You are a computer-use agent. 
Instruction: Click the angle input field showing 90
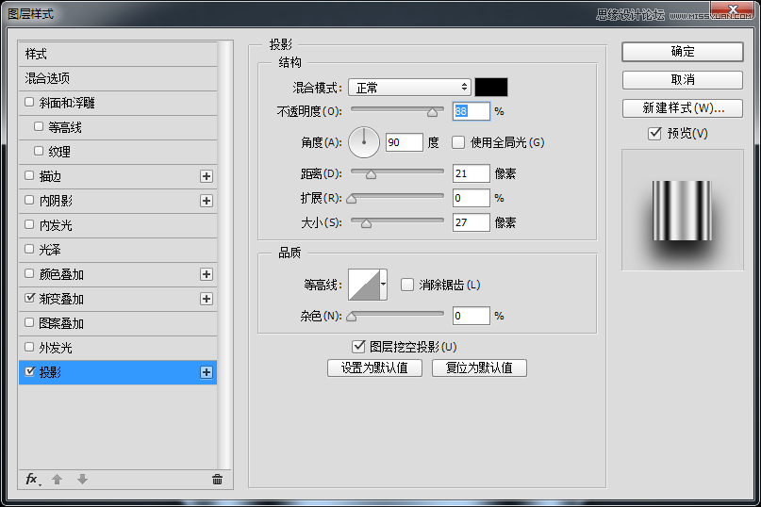tap(405, 142)
